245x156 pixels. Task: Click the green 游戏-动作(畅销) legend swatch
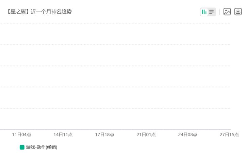tap(22, 147)
